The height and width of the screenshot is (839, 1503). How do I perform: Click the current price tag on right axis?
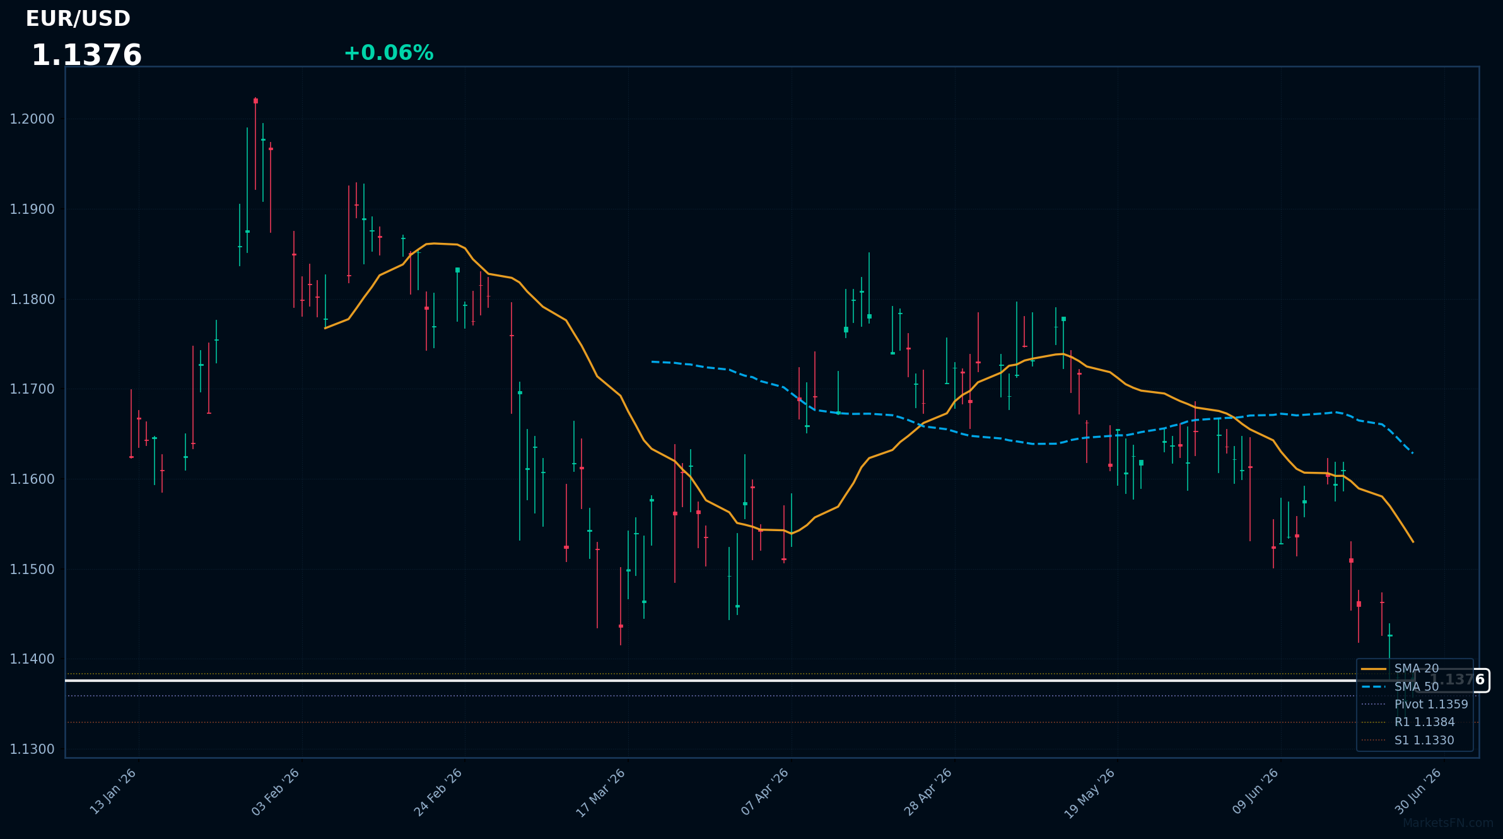(1452, 680)
